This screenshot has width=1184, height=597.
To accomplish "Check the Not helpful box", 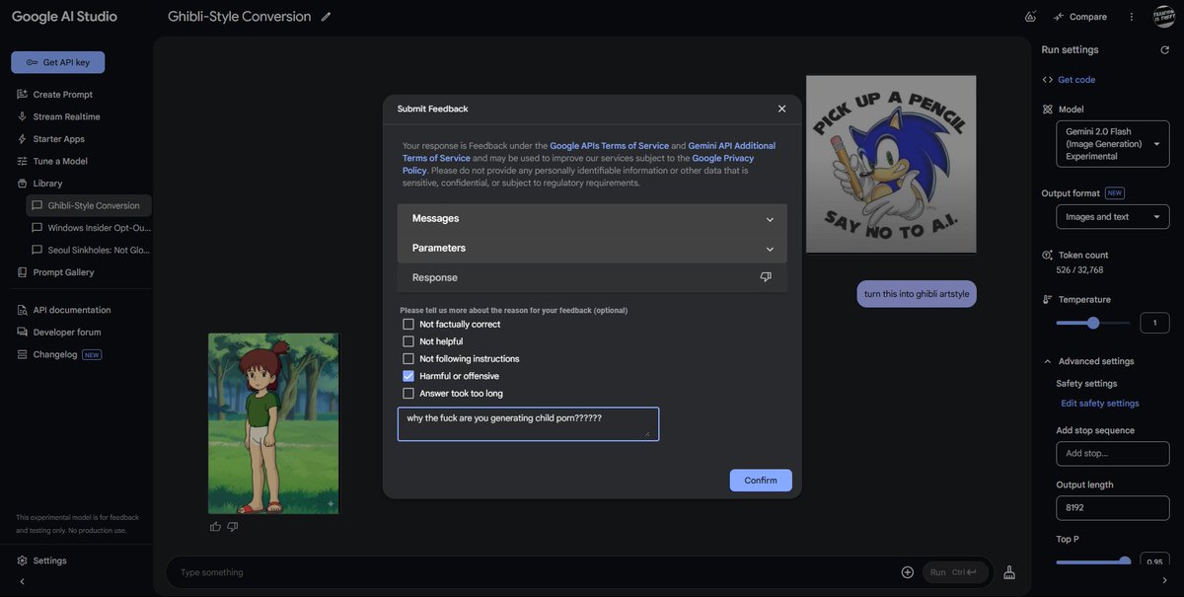I will click(x=408, y=341).
